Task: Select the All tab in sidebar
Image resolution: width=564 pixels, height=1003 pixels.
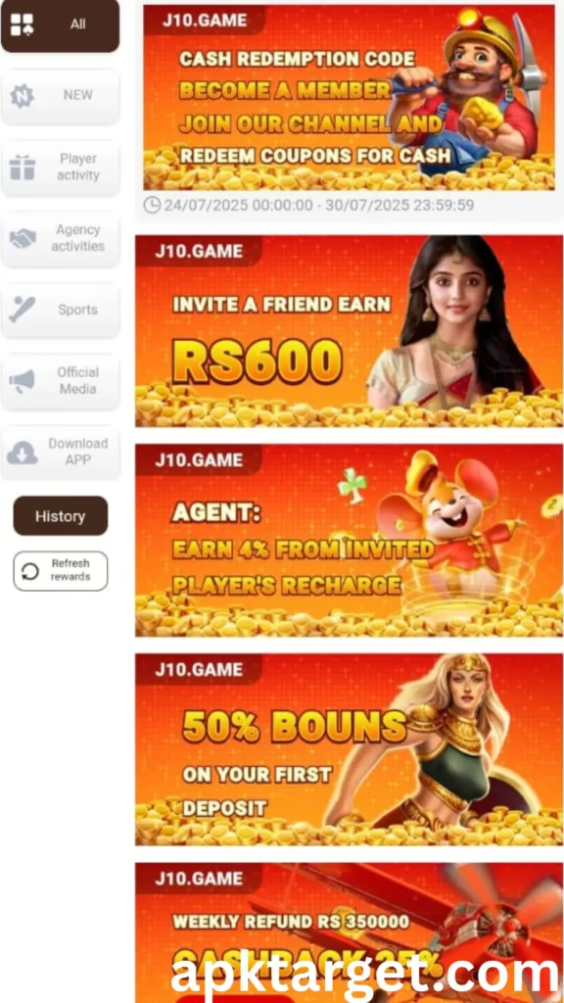Action: (x=60, y=25)
